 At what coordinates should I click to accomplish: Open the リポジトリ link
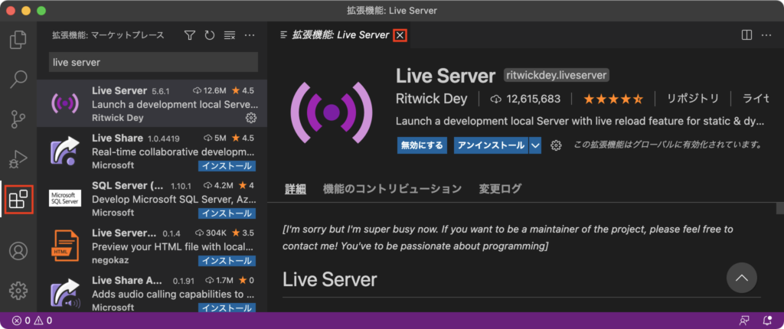point(693,99)
